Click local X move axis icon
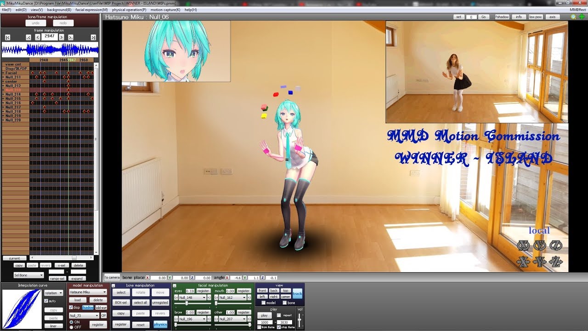Screen dimensions: 588x331 [x=523, y=262]
